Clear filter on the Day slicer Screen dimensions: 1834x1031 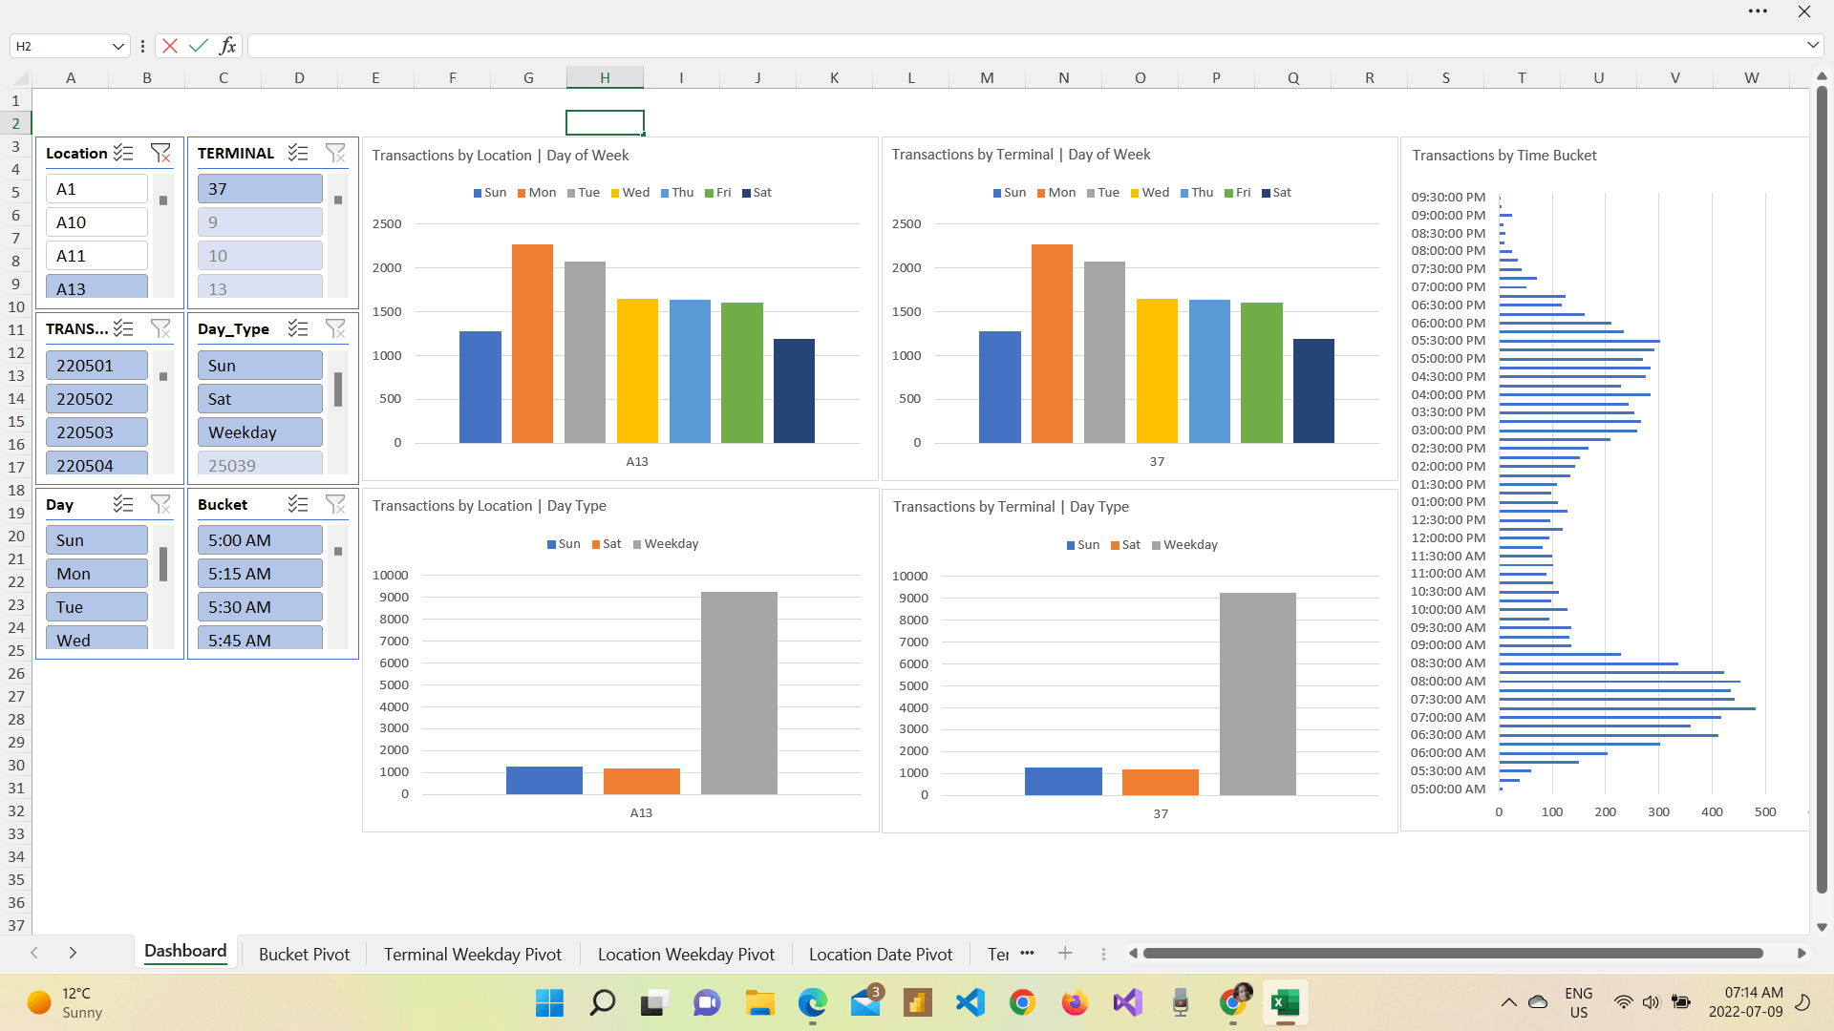160,504
